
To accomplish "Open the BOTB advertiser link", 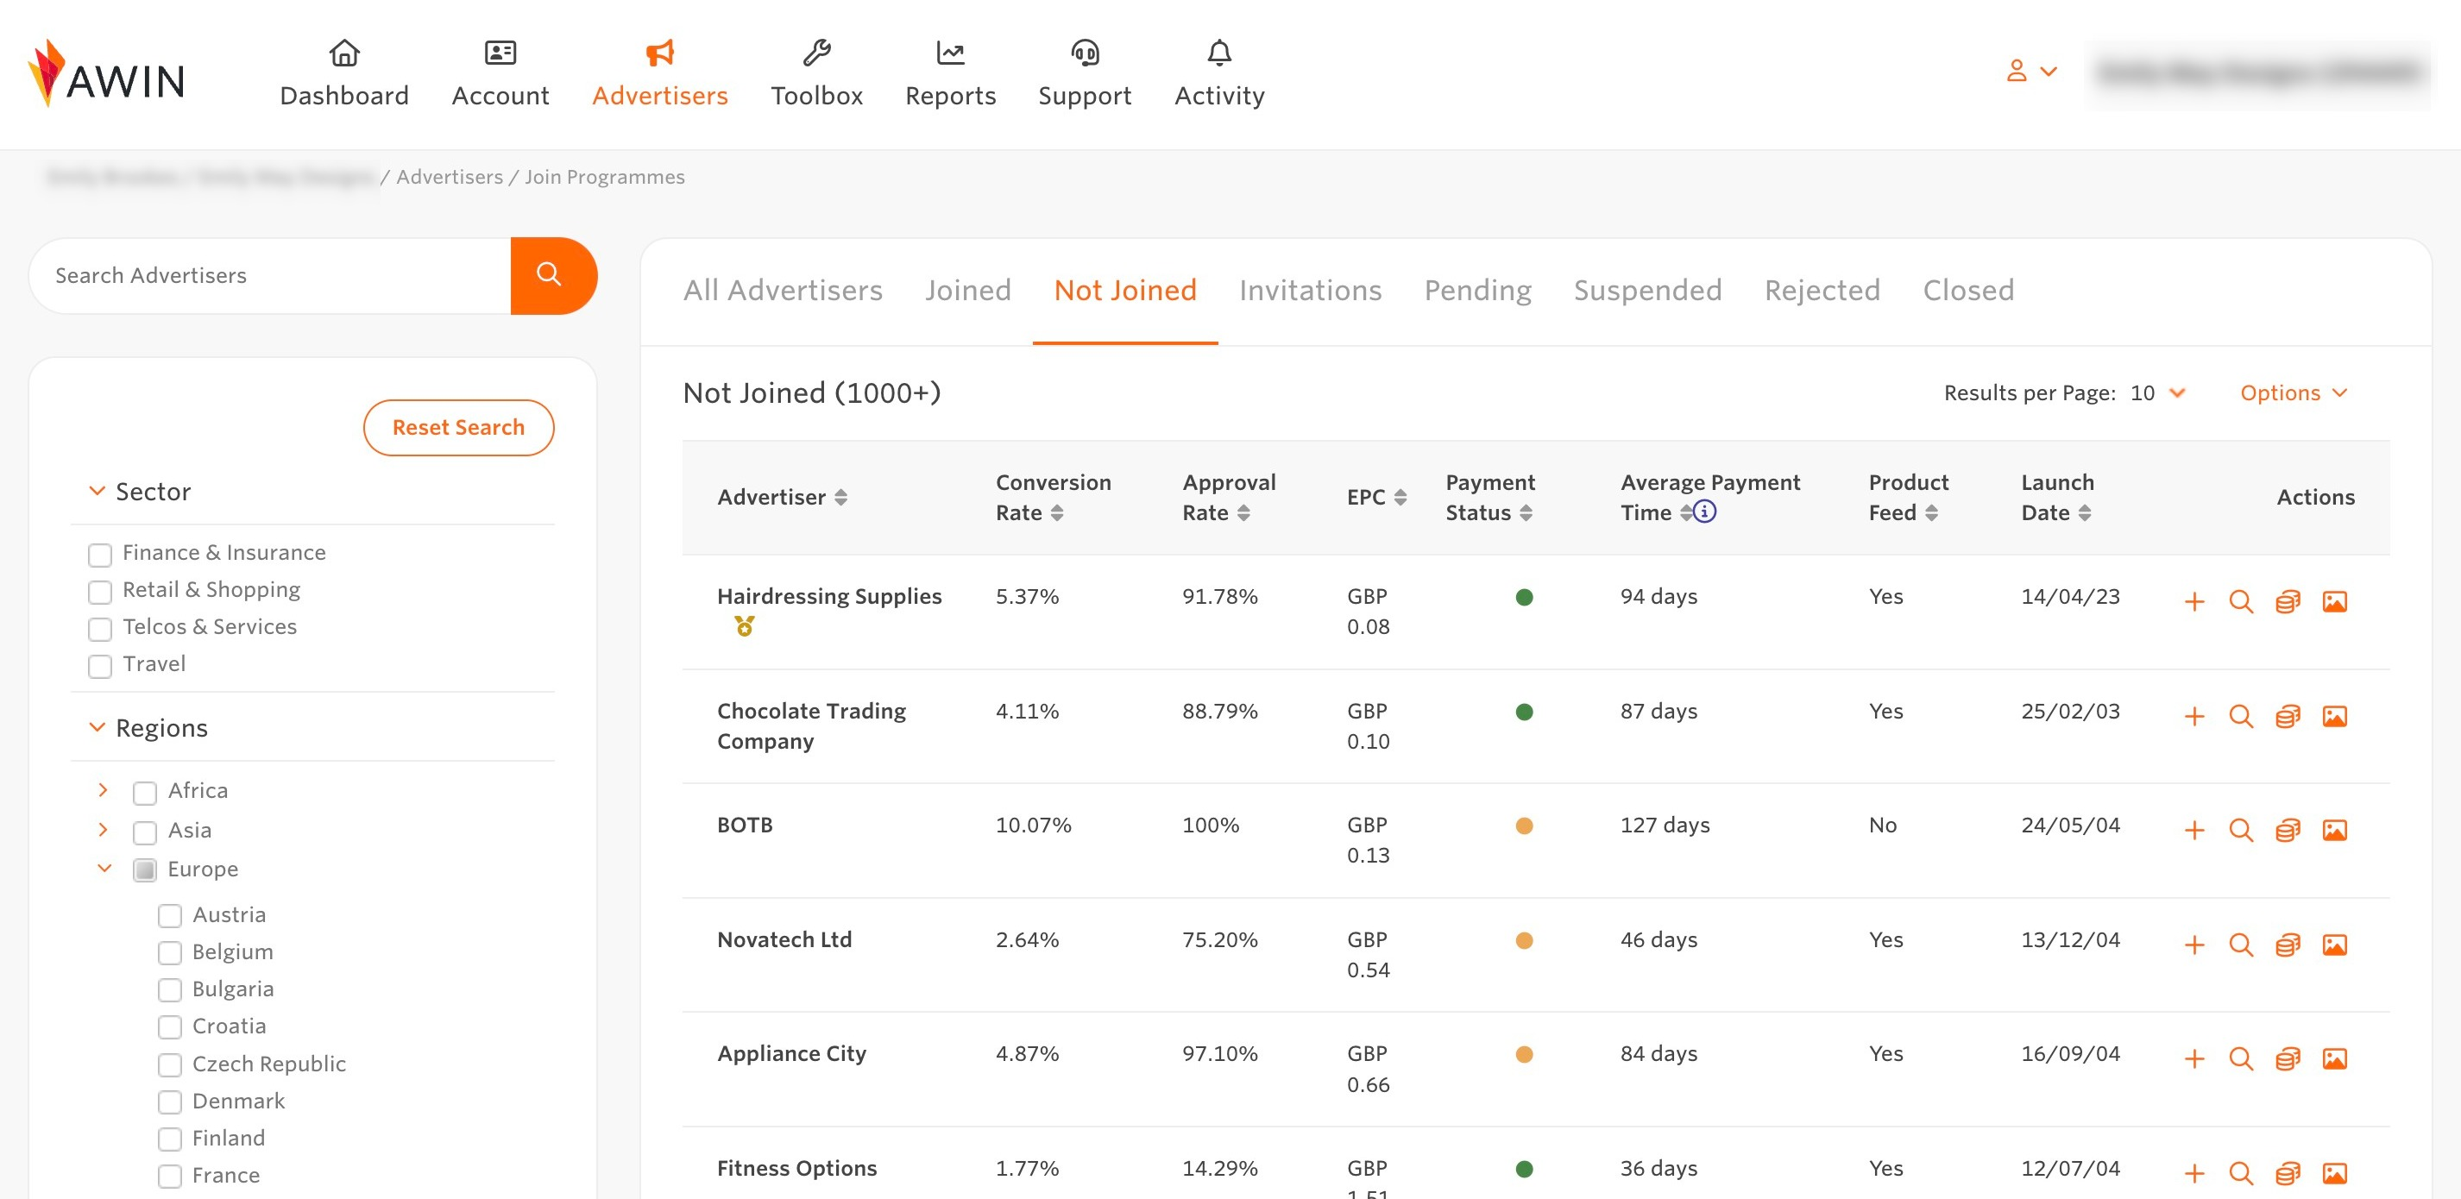I will coord(744,825).
